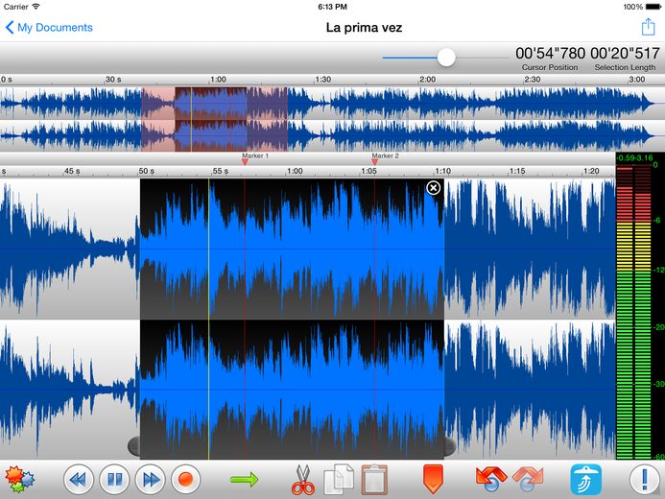Add a marker with the red marker icon
Screen dimensions: 665x499
coord(433,479)
